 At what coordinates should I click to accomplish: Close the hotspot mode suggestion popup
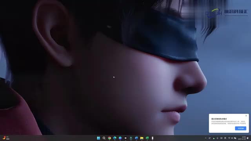[x=246, y=116]
